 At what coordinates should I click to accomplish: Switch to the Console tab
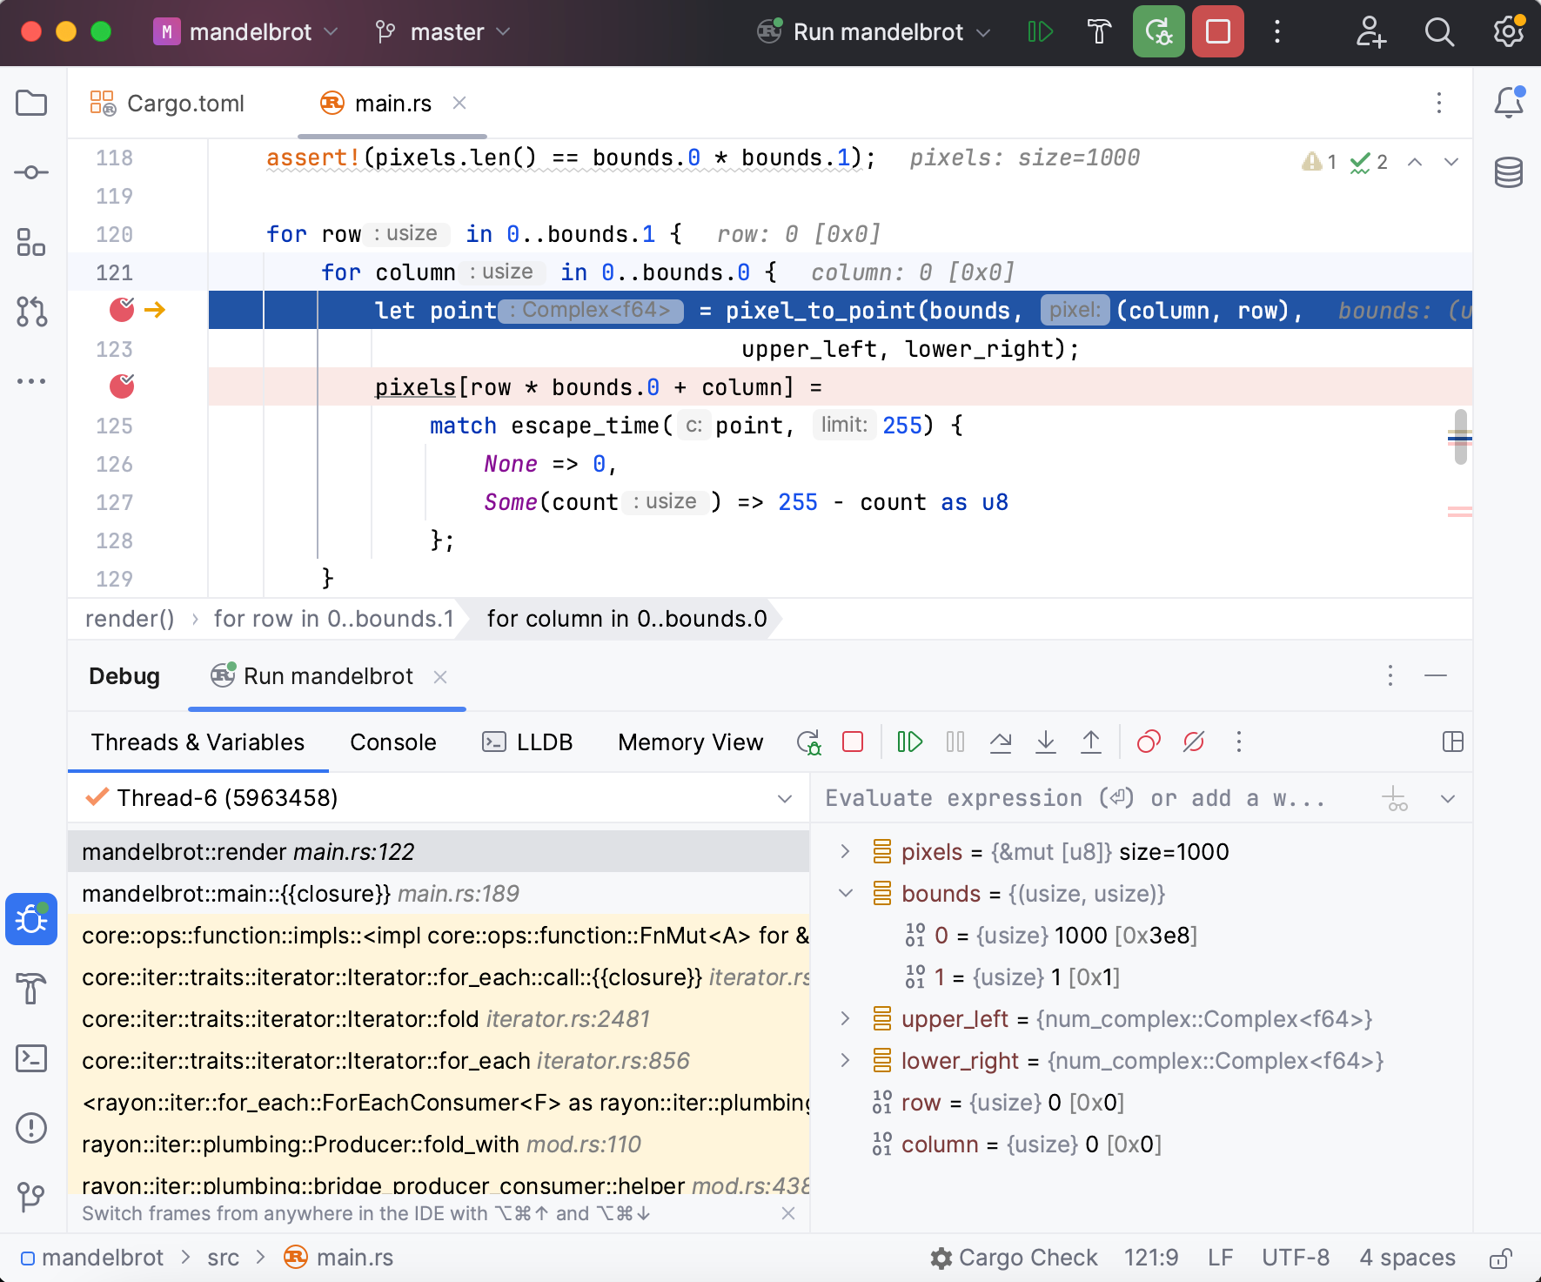[392, 742]
